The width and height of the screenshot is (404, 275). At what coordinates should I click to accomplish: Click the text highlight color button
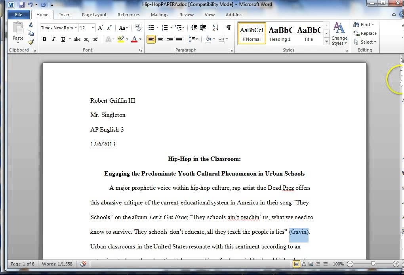[x=120, y=39]
